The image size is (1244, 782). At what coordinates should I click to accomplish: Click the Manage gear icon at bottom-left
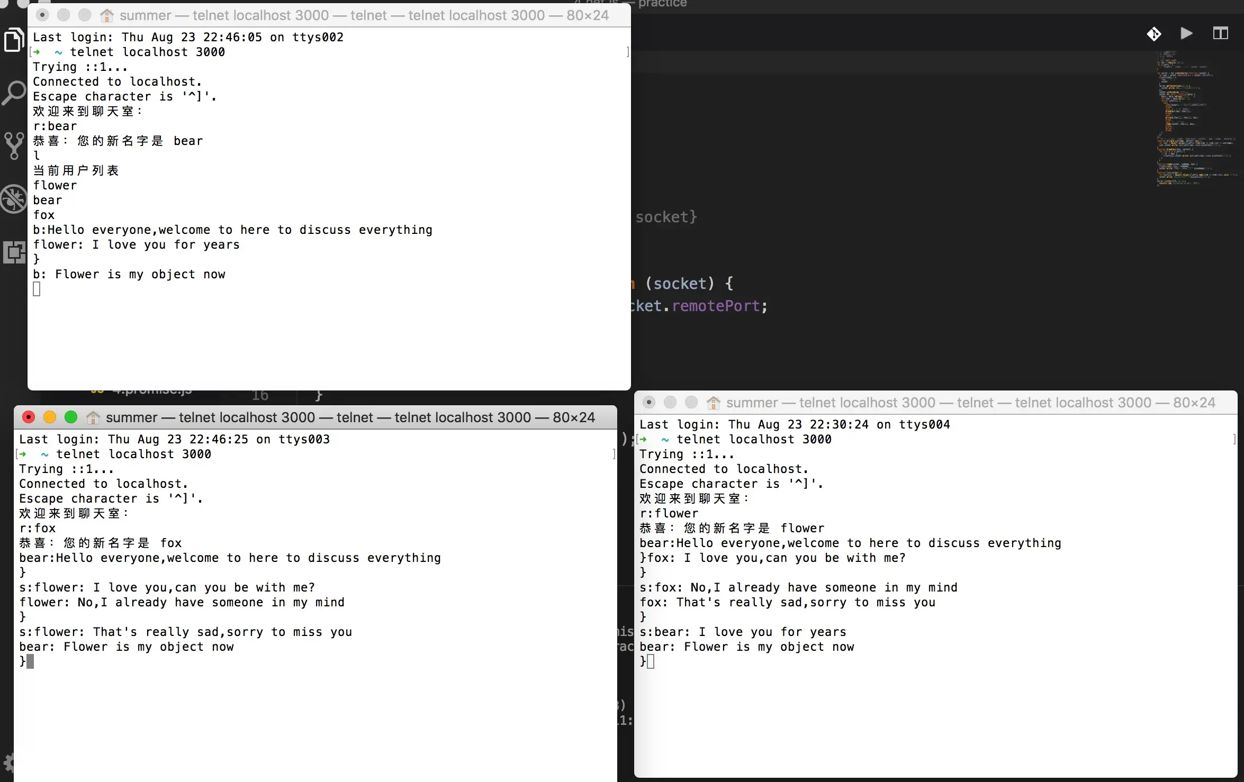tap(7, 763)
